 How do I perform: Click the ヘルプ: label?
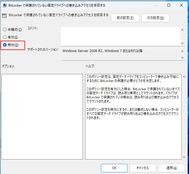[x=90, y=66]
